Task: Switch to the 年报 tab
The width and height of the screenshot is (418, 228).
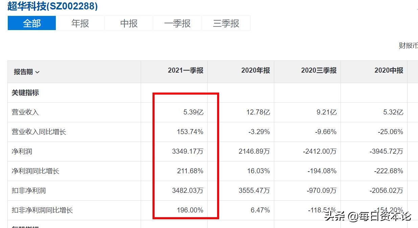Action: point(80,23)
